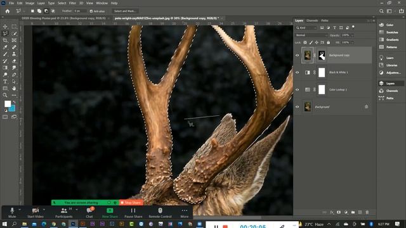
Task: Toggle layer filtering on or off
Action: pyautogui.click(x=353, y=27)
